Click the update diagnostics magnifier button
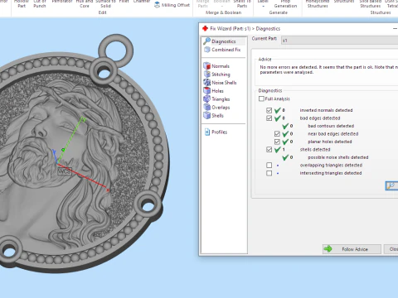The image size is (398, 298). (x=391, y=185)
